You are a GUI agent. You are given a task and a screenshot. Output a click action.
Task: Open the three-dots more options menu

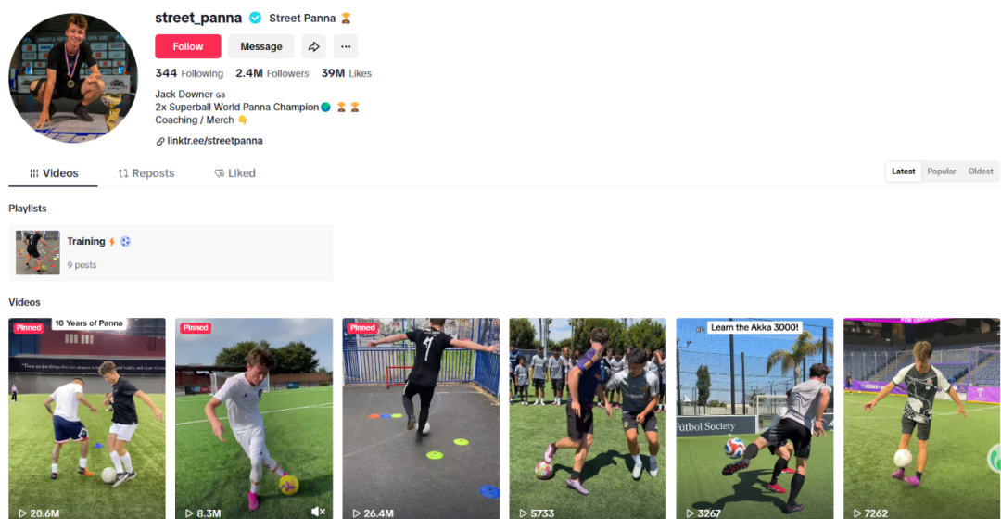[x=346, y=46]
